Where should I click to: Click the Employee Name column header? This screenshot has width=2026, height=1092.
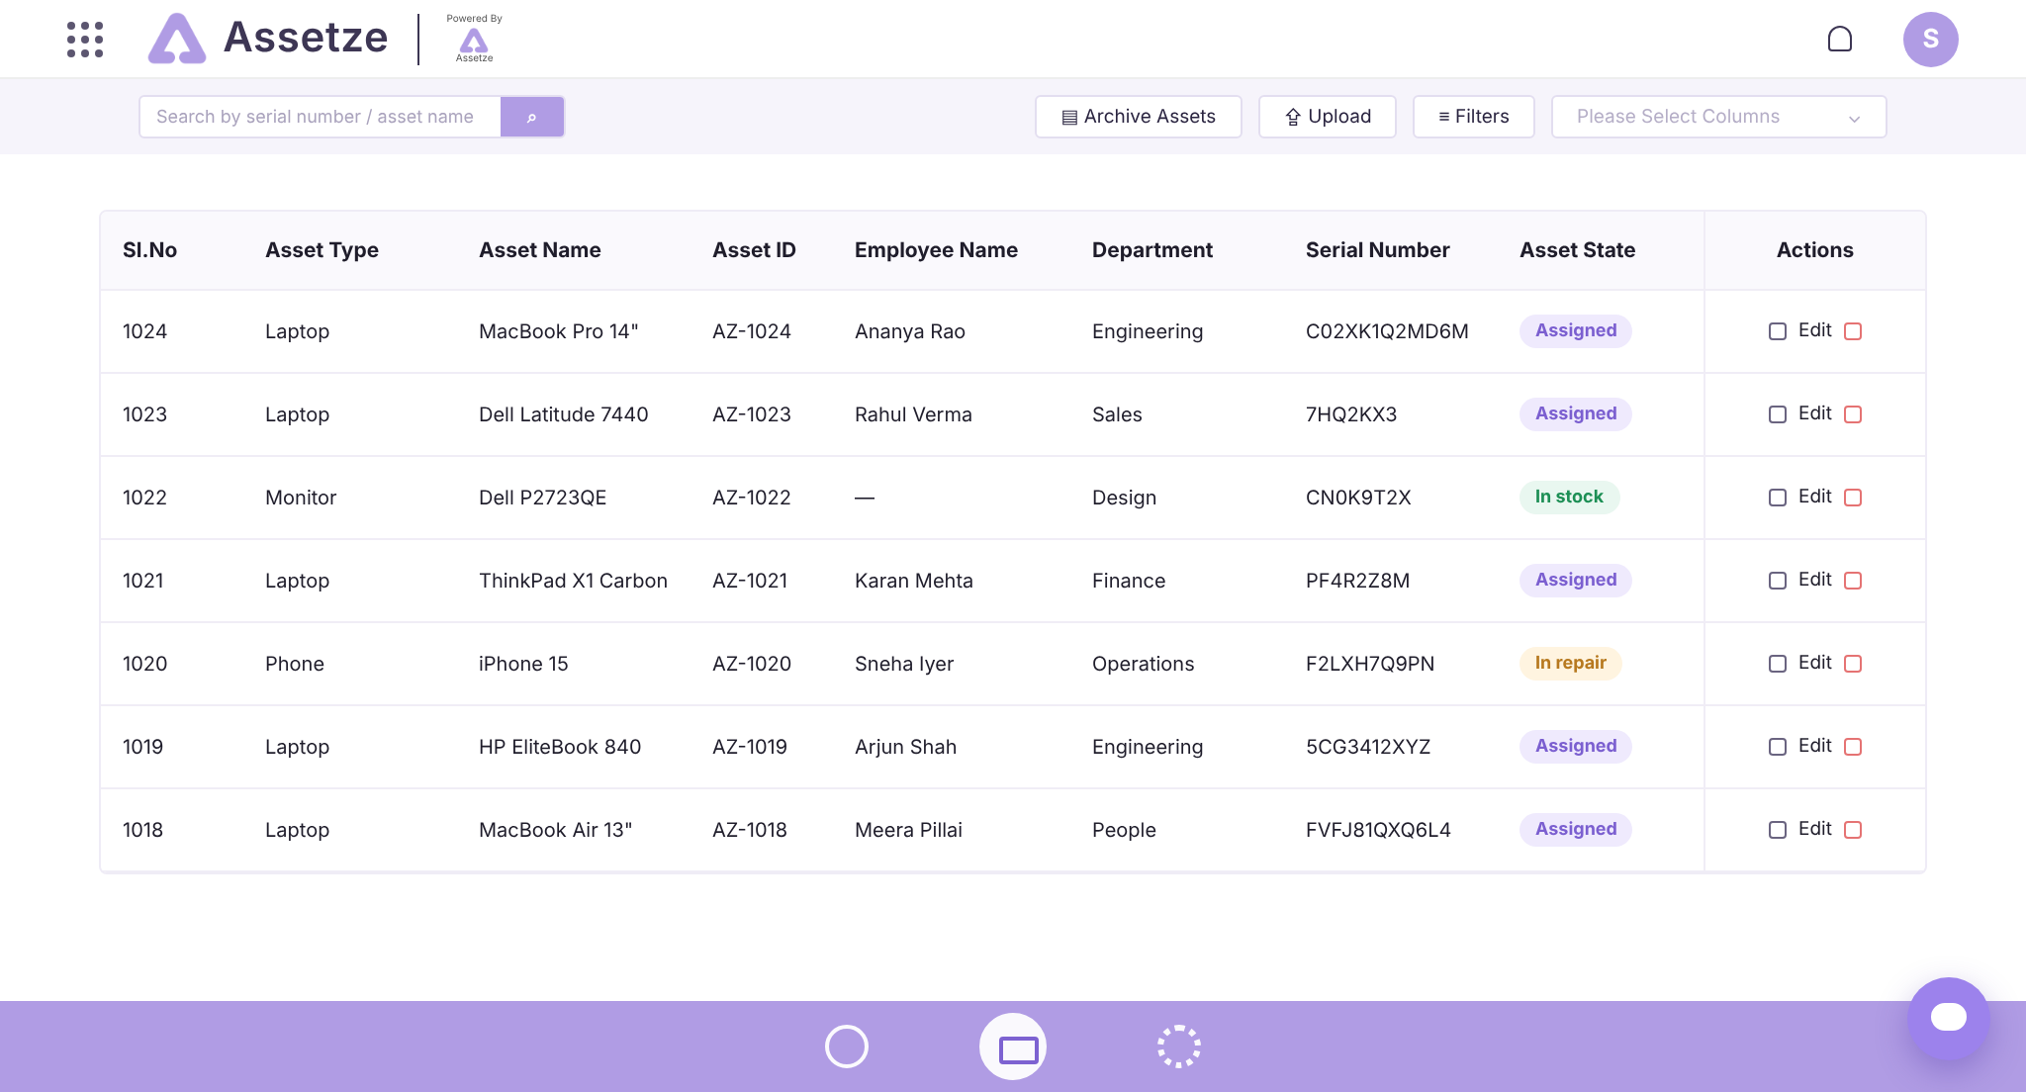point(936,250)
